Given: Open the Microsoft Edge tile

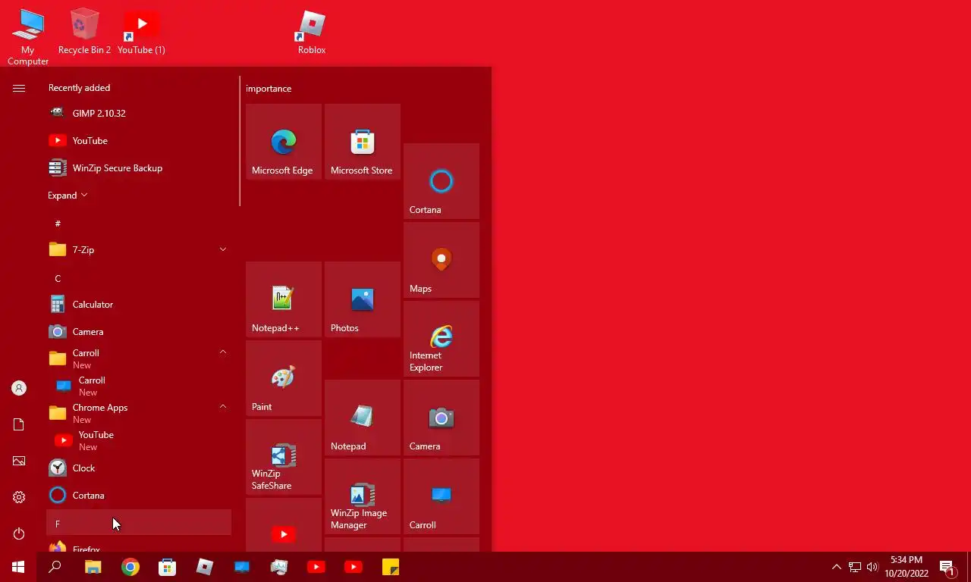Looking at the screenshot, I should tap(284, 142).
